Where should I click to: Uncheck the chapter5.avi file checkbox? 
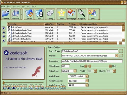pyautogui.click(x=9, y=30)
